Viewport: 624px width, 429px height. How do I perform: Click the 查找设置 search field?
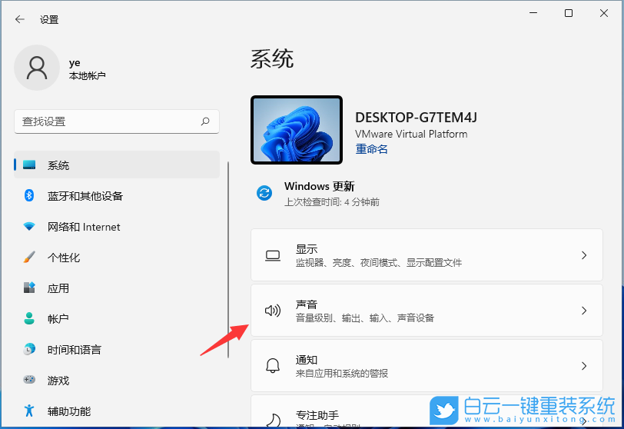pos(117,121)
